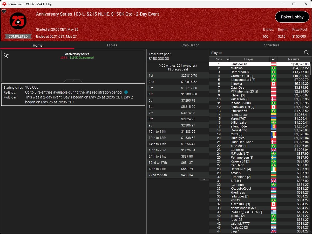This screenshot has width=312, height=234.
Task: Select player silentm0de
Action: (x=260, y=126)
